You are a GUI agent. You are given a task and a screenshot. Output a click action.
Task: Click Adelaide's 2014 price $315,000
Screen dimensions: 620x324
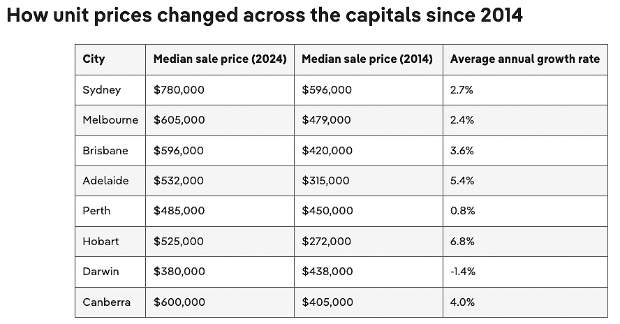325,181
